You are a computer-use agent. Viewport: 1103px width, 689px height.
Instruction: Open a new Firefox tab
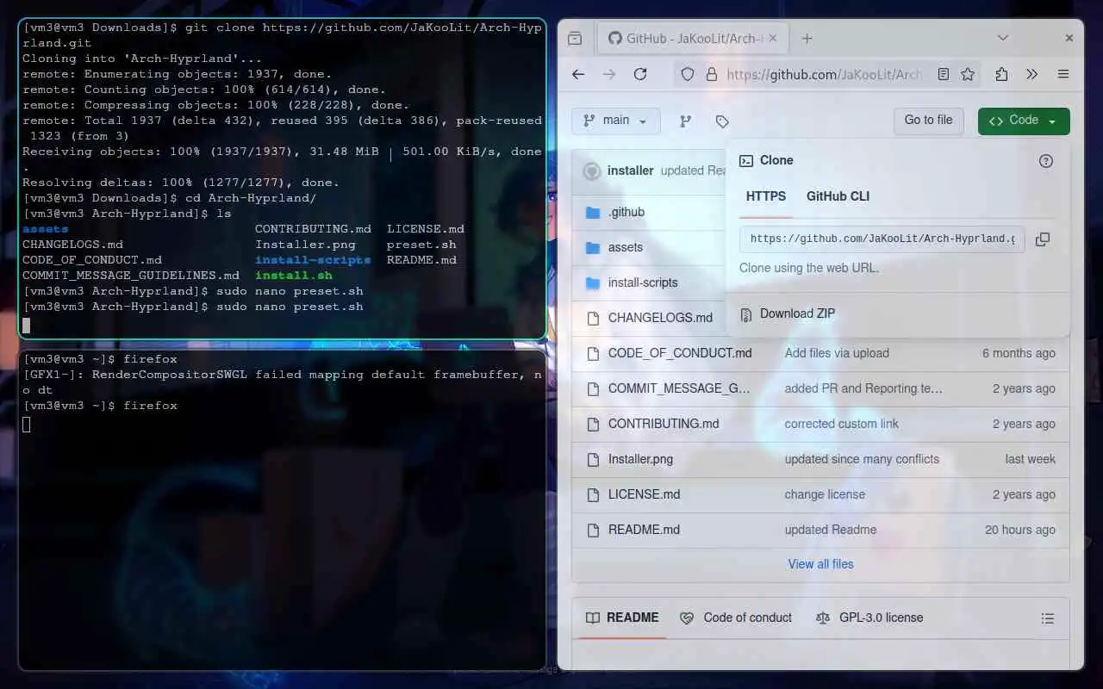click(807, 38)
